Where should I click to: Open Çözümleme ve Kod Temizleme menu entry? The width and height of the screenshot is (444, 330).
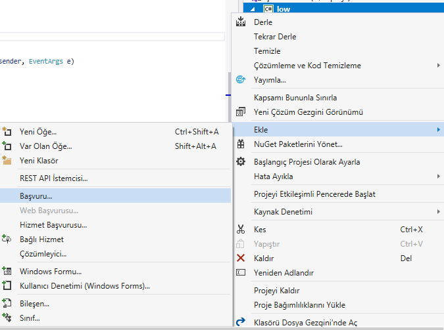coord(338,65)
